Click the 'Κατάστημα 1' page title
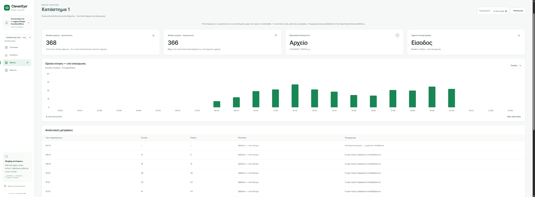Screen dimensions: 535x197 pyautogui.click(x=56, y=9)
